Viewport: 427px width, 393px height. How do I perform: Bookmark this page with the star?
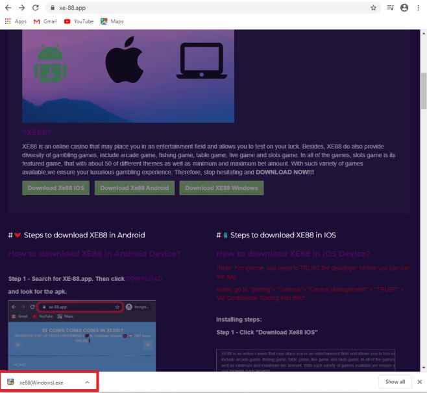(x=373, y=8)
